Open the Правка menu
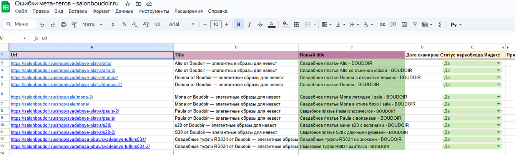 pos(41,11)
